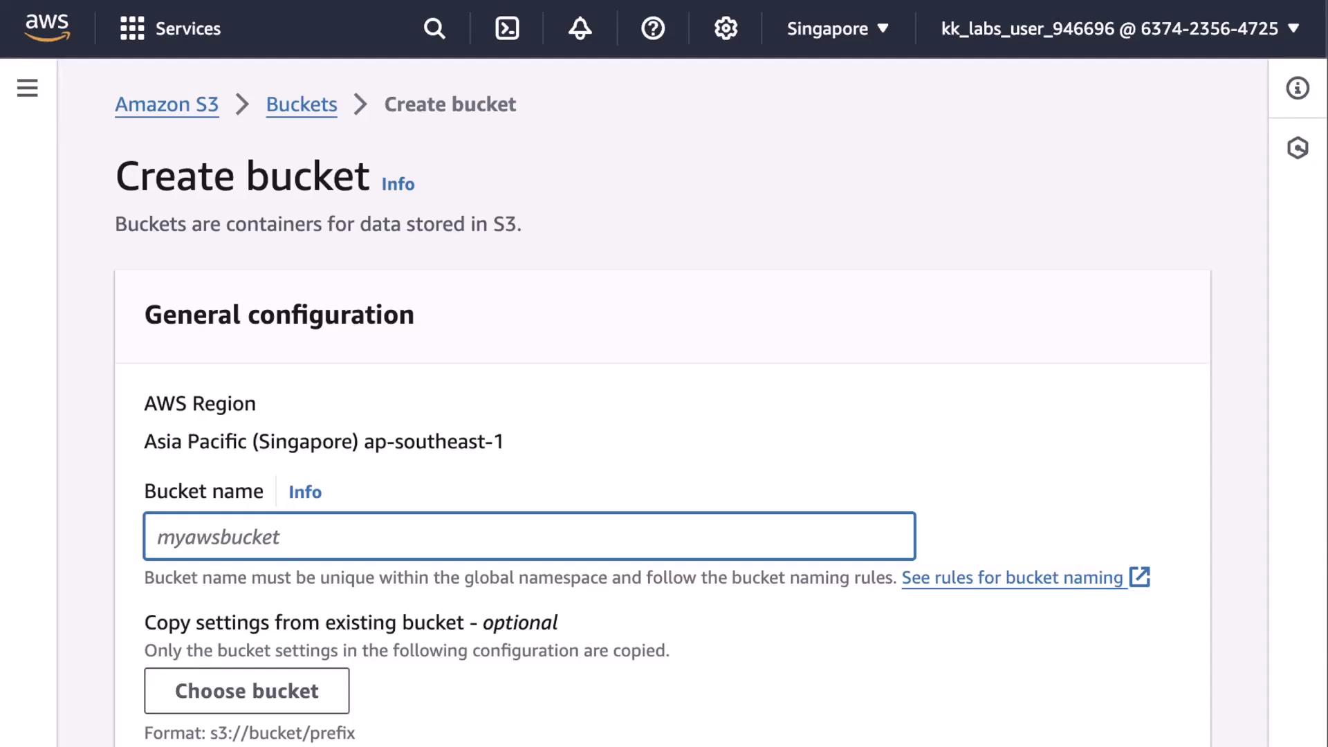Viewport: 1328px width, 747px height.
Task: Select Asia Pacific (Singapore) ap-southeast-1 text
Action: pos(324,441)
